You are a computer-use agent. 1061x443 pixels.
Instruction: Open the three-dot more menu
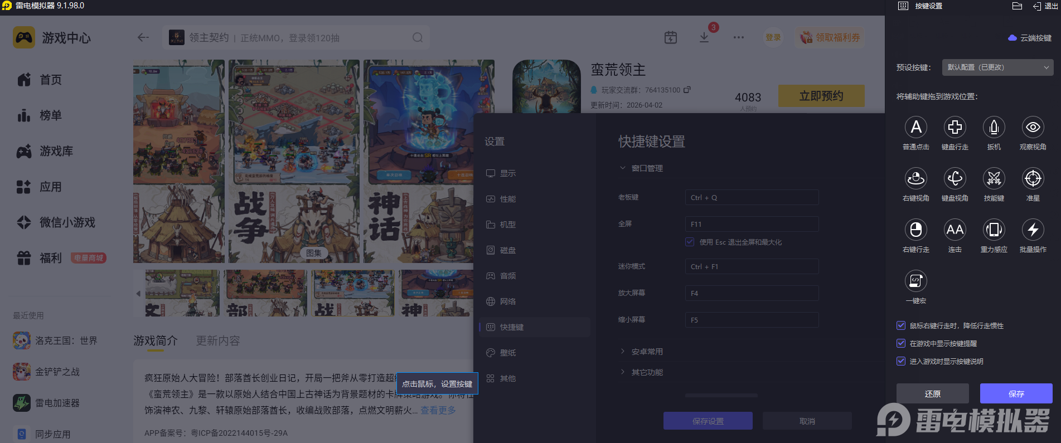(x=739, y=37)
